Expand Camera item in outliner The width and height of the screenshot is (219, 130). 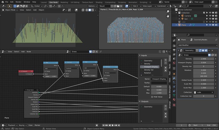tap(179, 16)
